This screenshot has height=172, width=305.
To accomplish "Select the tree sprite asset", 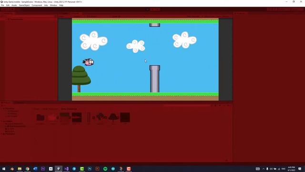I will [x=113, y=118].
